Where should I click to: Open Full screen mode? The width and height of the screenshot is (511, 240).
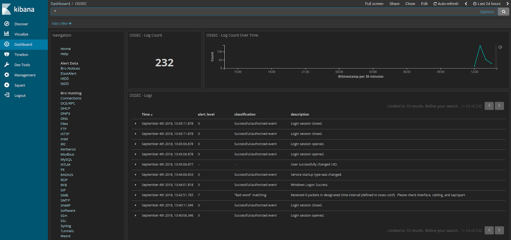pos(374,4)
